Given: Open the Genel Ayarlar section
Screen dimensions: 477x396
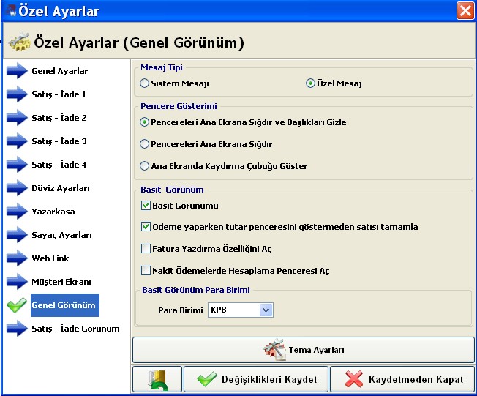Looking at the screenshot, I should click(x=60, y=71).
